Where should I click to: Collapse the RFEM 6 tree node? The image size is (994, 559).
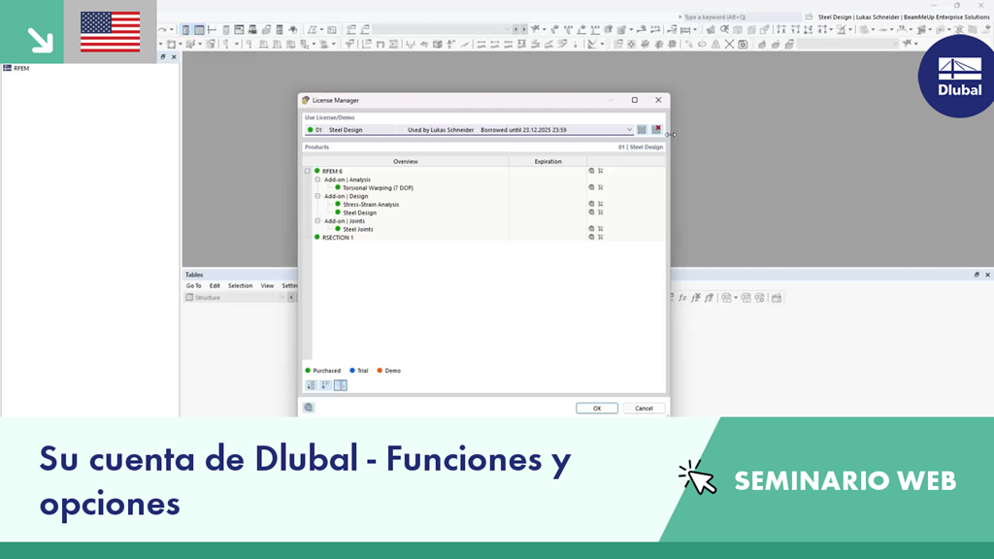click(308, 171)
